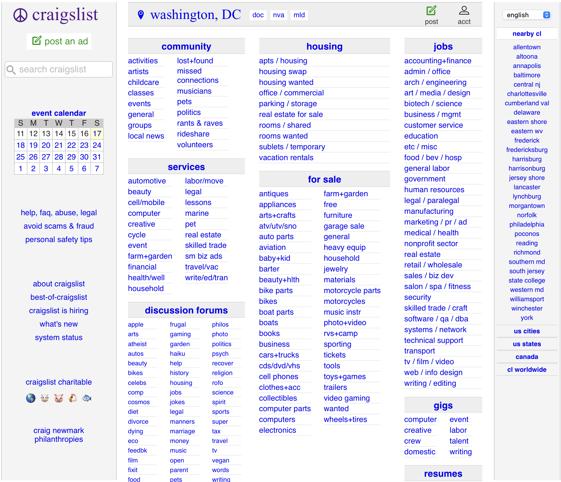
Task: Expand the us states section
Action: [527, 344]
